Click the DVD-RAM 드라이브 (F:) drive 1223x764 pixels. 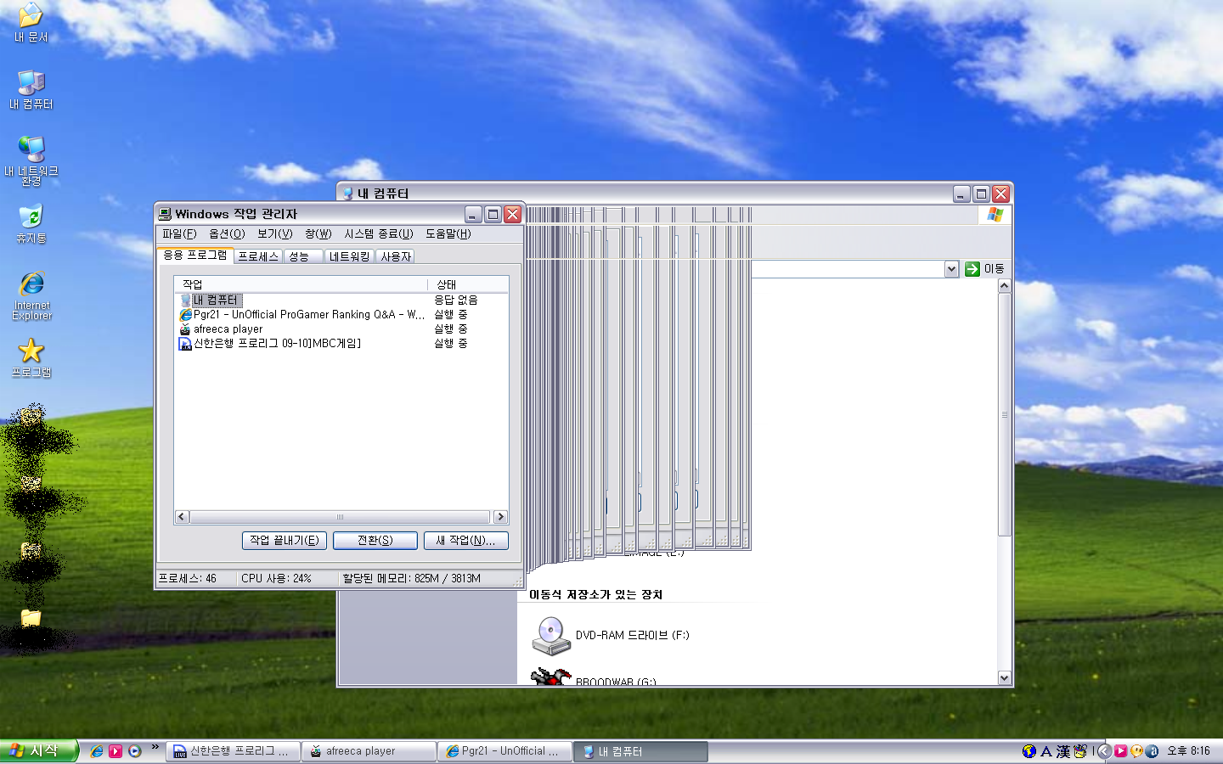coord(611,635)
